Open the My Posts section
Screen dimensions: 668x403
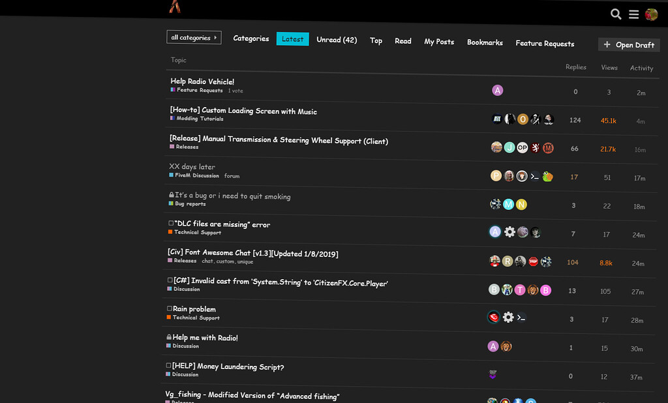439,41
